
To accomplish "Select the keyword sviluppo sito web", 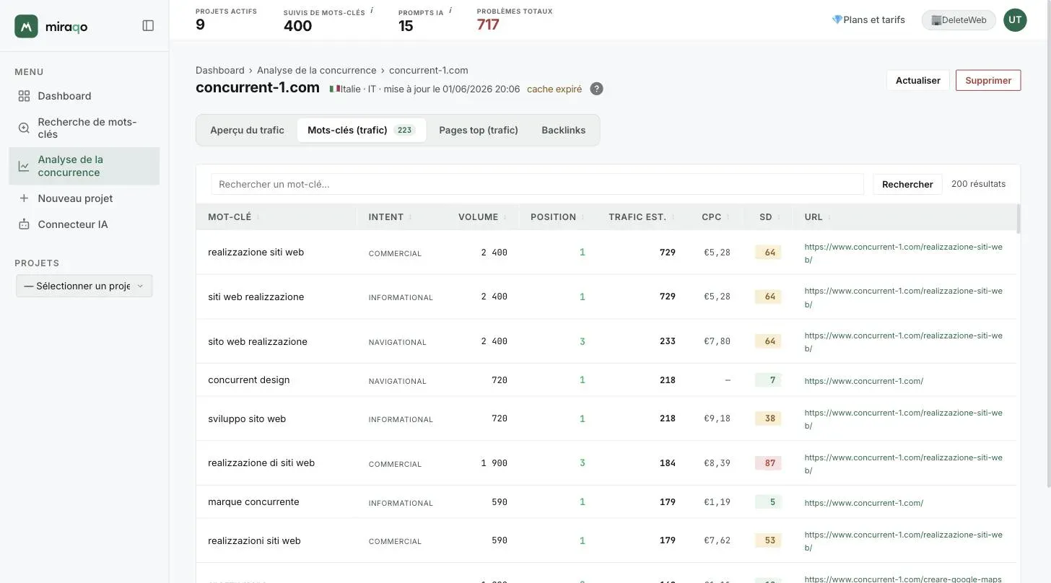I will point(247,418).
